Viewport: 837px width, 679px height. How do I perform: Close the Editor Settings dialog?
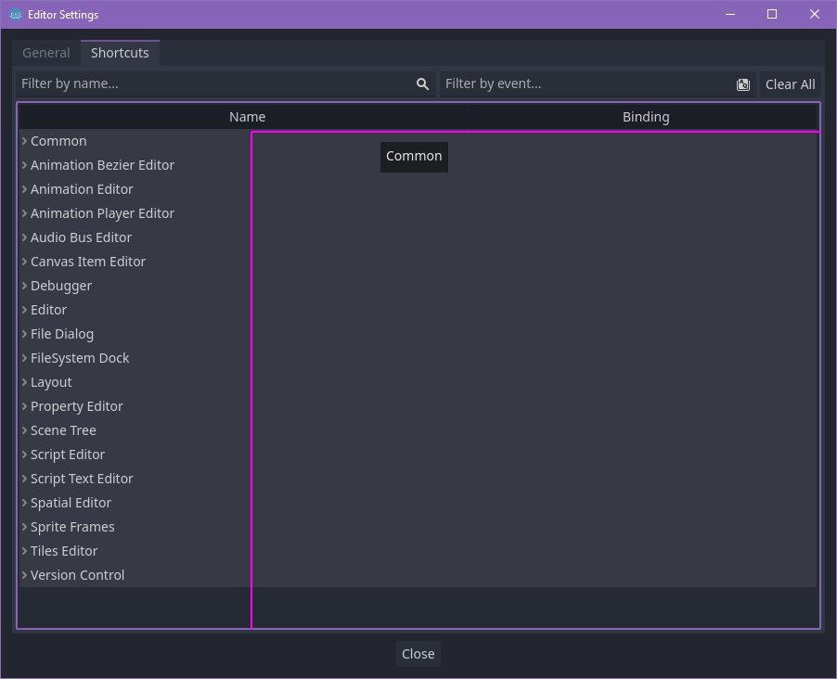pyautogui.click(x=418, y=653)
